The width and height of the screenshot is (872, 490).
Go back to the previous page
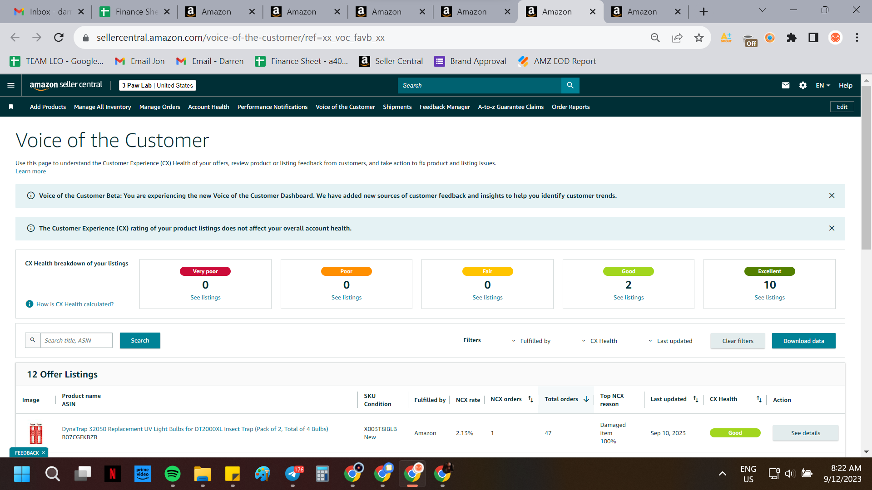tap(15, 37)
